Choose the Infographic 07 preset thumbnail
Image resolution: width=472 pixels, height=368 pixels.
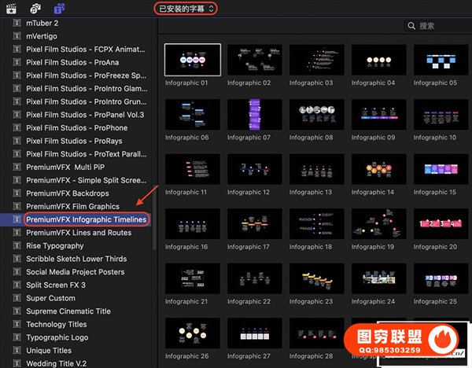254,115
